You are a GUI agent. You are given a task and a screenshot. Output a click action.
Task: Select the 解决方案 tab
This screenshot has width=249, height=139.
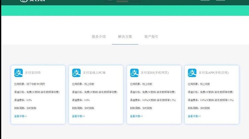(x=125, y=37)
